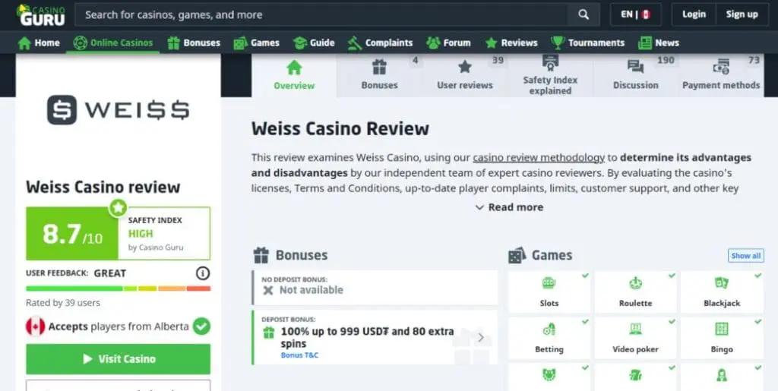Open the casino review methodology link
This screenshot has height=391, width=778.
click(x=539, y=158)
